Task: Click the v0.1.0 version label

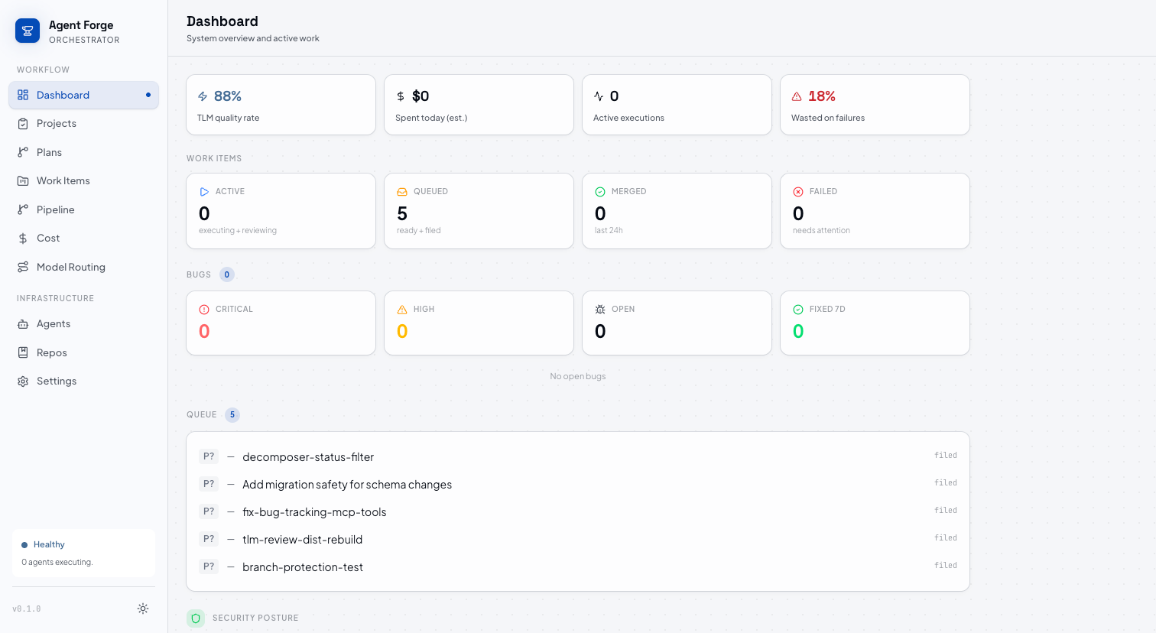Action: point(27,609)
